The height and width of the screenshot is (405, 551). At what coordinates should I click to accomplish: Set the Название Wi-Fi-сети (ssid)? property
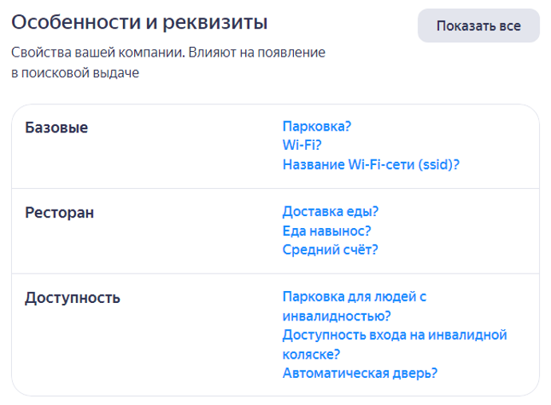pyautogui.click(x=371, y=165)
